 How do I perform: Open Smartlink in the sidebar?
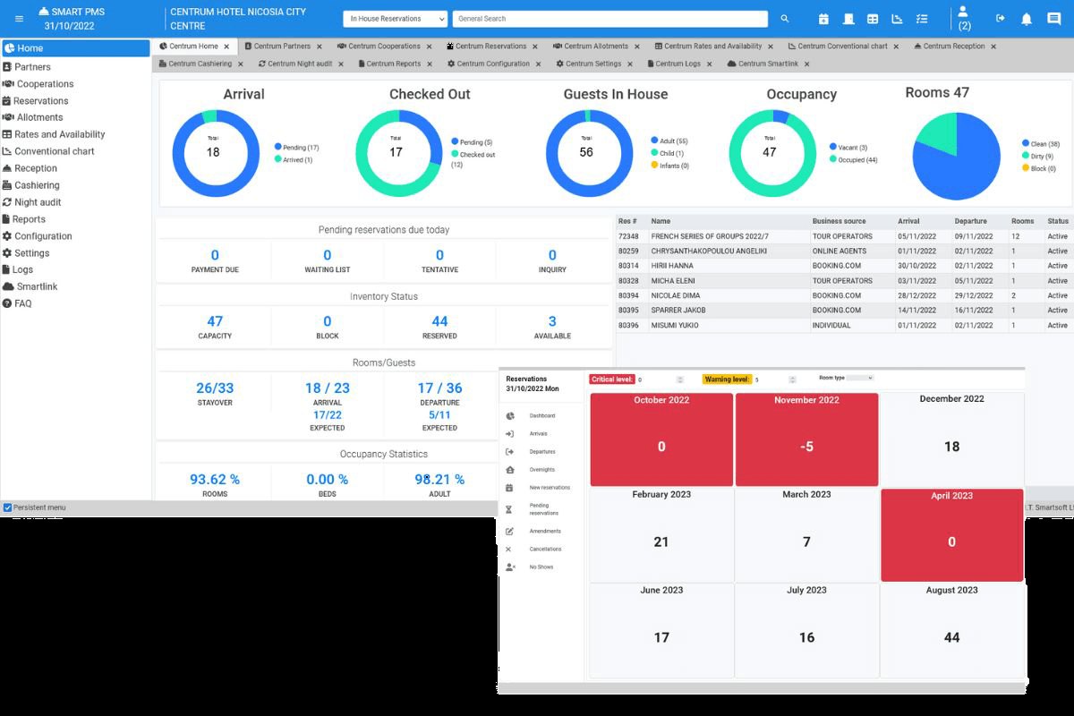(x=75, y=286)
